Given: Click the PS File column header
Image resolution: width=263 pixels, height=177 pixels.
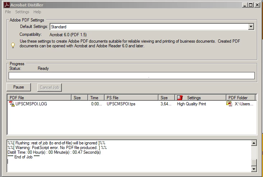Looking at the screenshot, I should click(131, 98).
